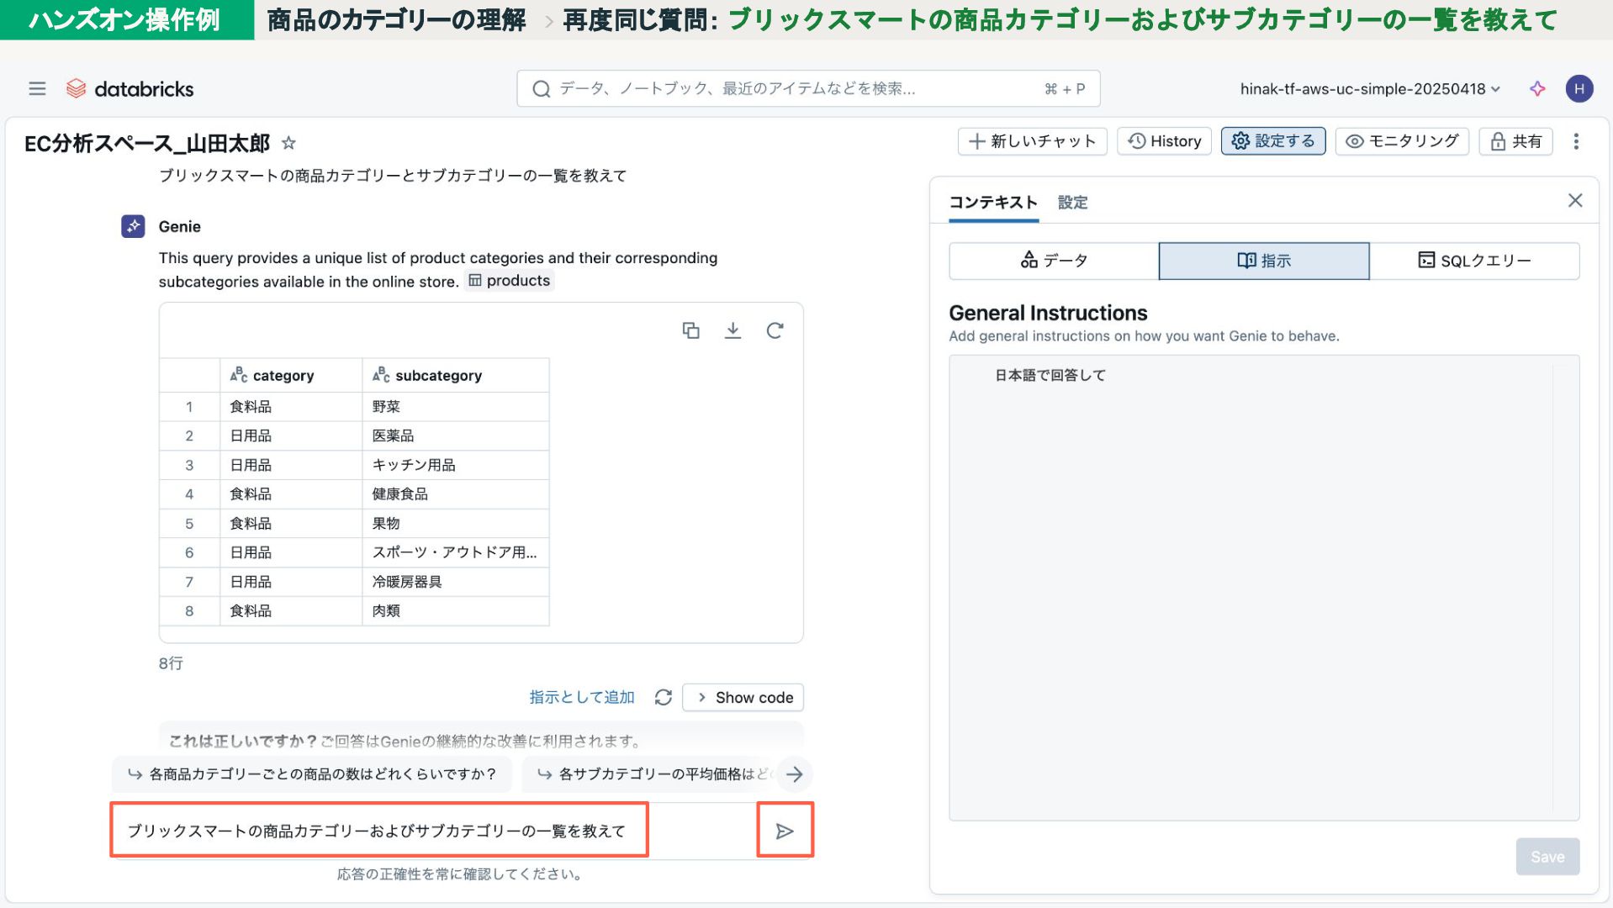The image size is (1613, 908).
Task: Click the Databricks logo
Action: pos(130,88)
